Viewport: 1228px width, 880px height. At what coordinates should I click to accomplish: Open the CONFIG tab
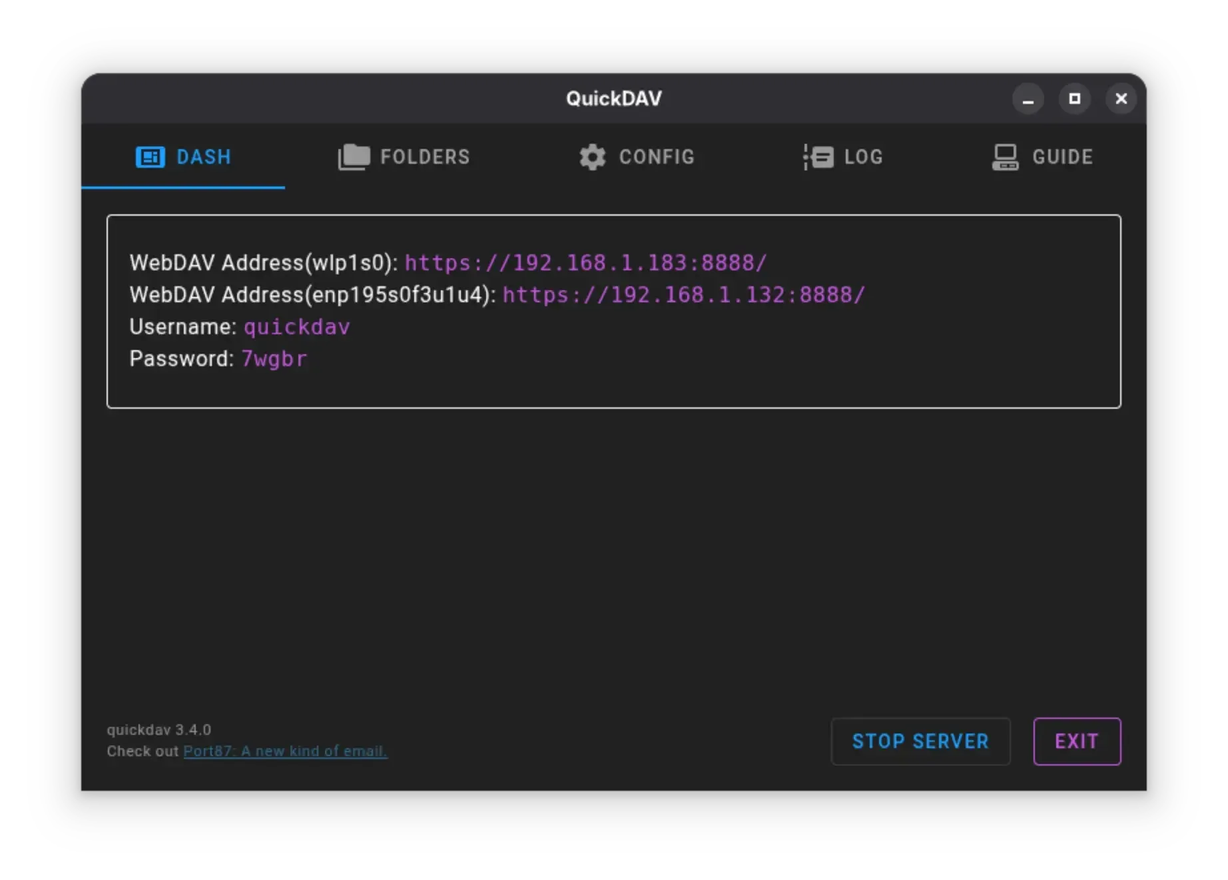click(x=657, y=157)
